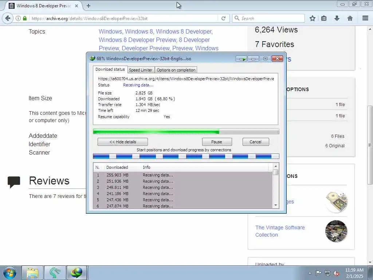The width and height of the screenshot is (373, 280).
Task: Open Internet Download Manager taskbar icon
Action: pos(76,273)
